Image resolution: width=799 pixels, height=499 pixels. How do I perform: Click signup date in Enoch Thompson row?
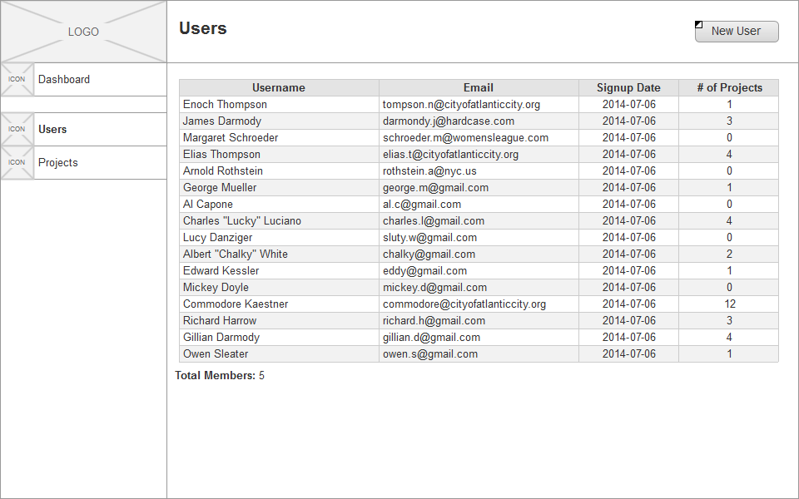pos(629,105)
